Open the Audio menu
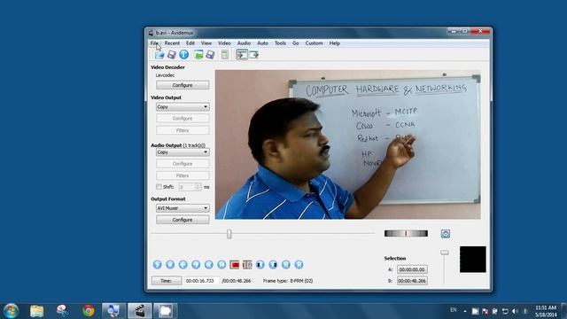567x319 pixels. tap(244, 43)
